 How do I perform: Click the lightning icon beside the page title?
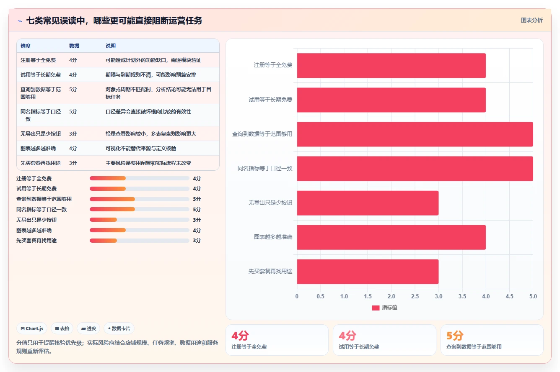coord(20,21)
